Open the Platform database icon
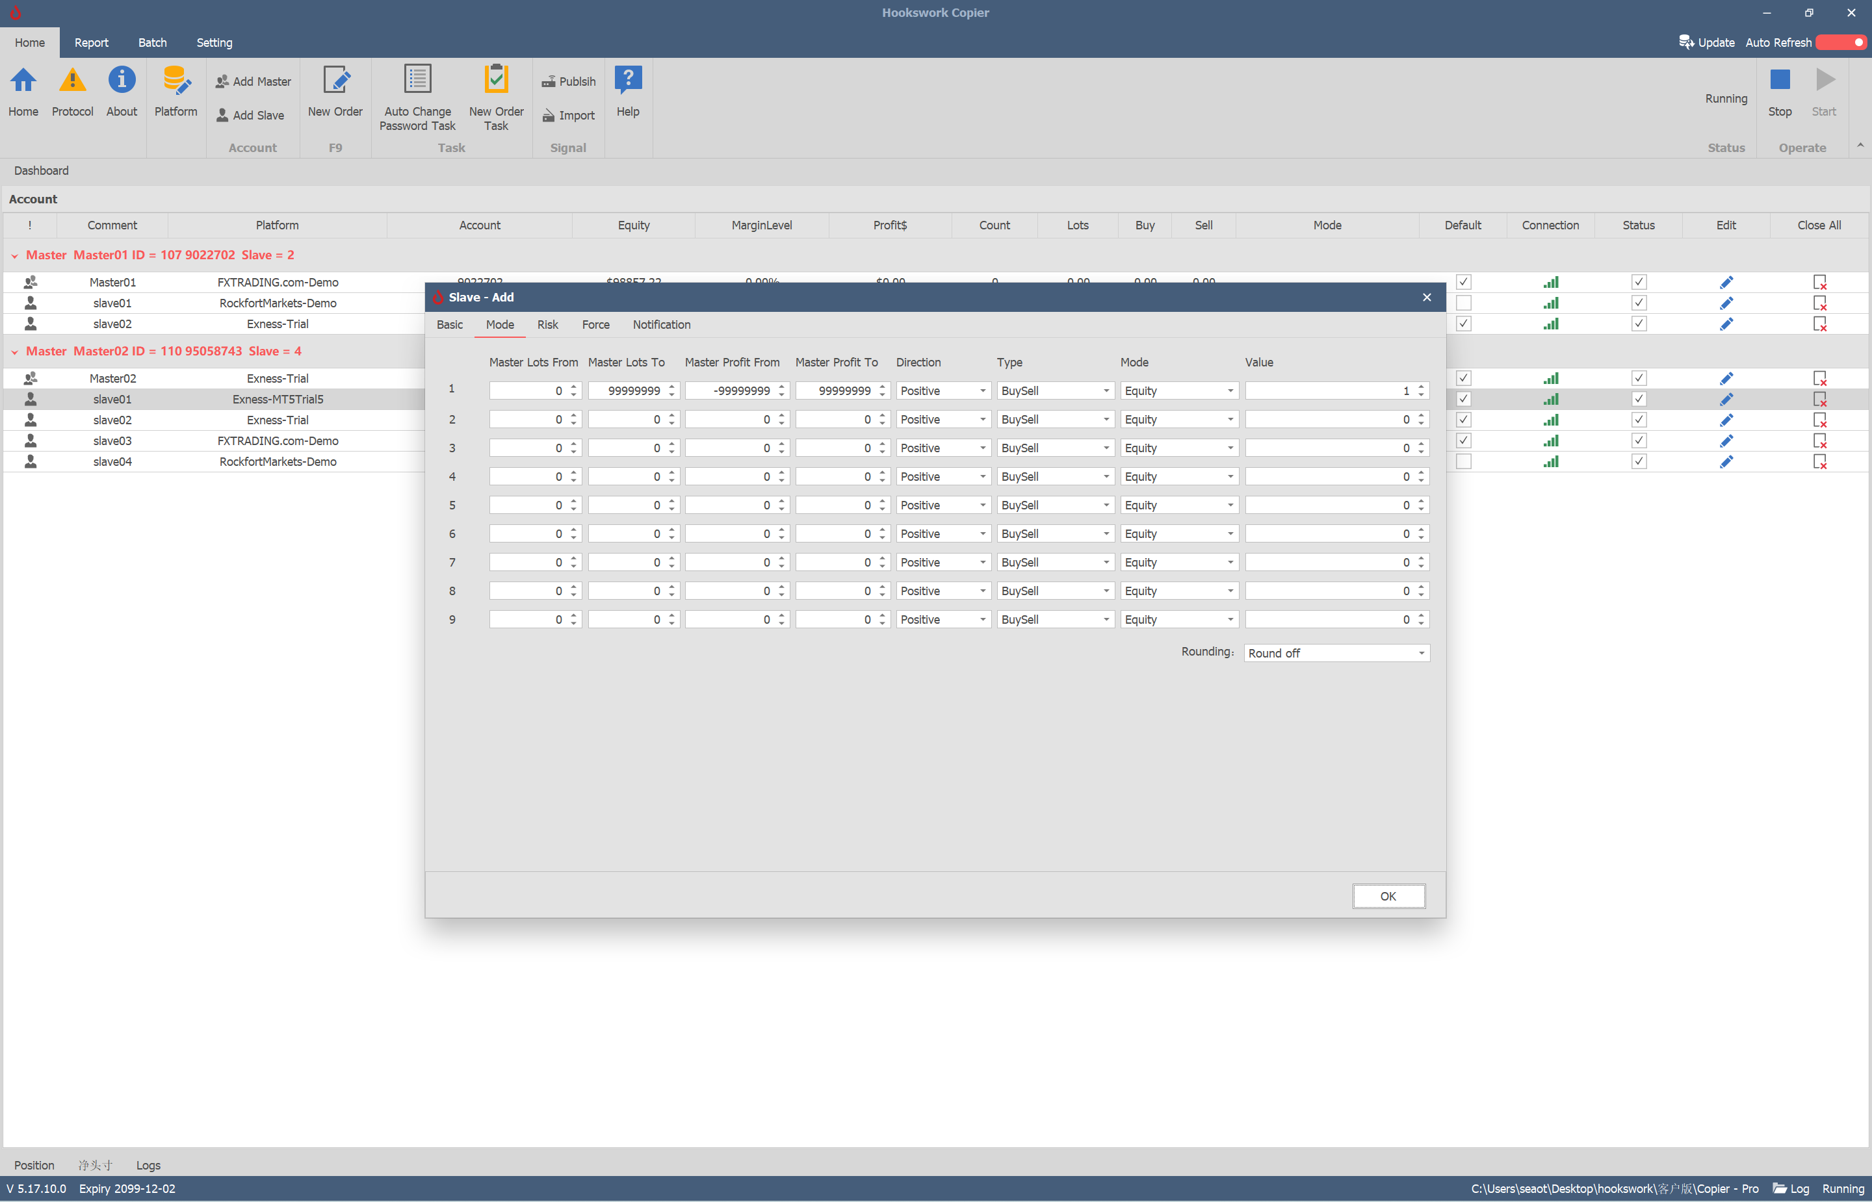 pyautogui.click(x=175, y=92)
